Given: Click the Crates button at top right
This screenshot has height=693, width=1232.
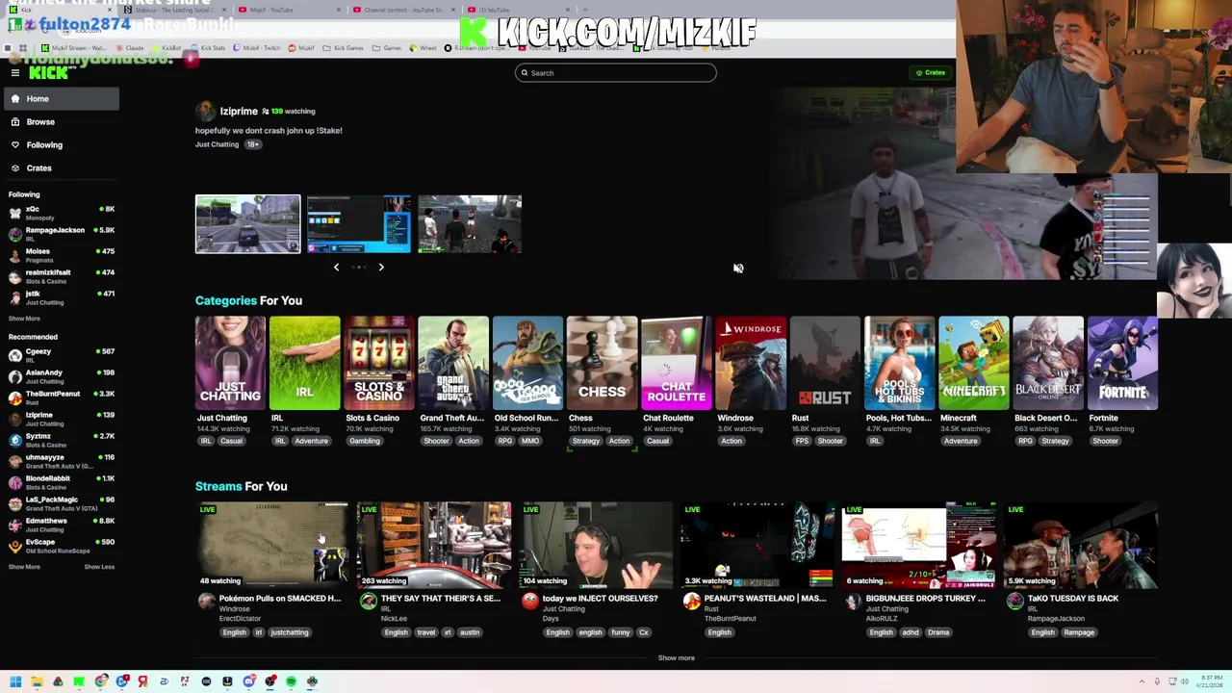Looking at the screenshot, I should point(930,72).
